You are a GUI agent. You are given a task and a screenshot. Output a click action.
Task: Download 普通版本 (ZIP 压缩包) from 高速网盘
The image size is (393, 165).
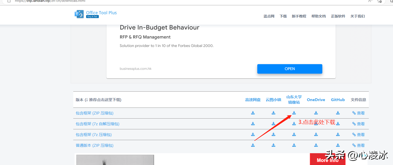[x=253, y=145]
